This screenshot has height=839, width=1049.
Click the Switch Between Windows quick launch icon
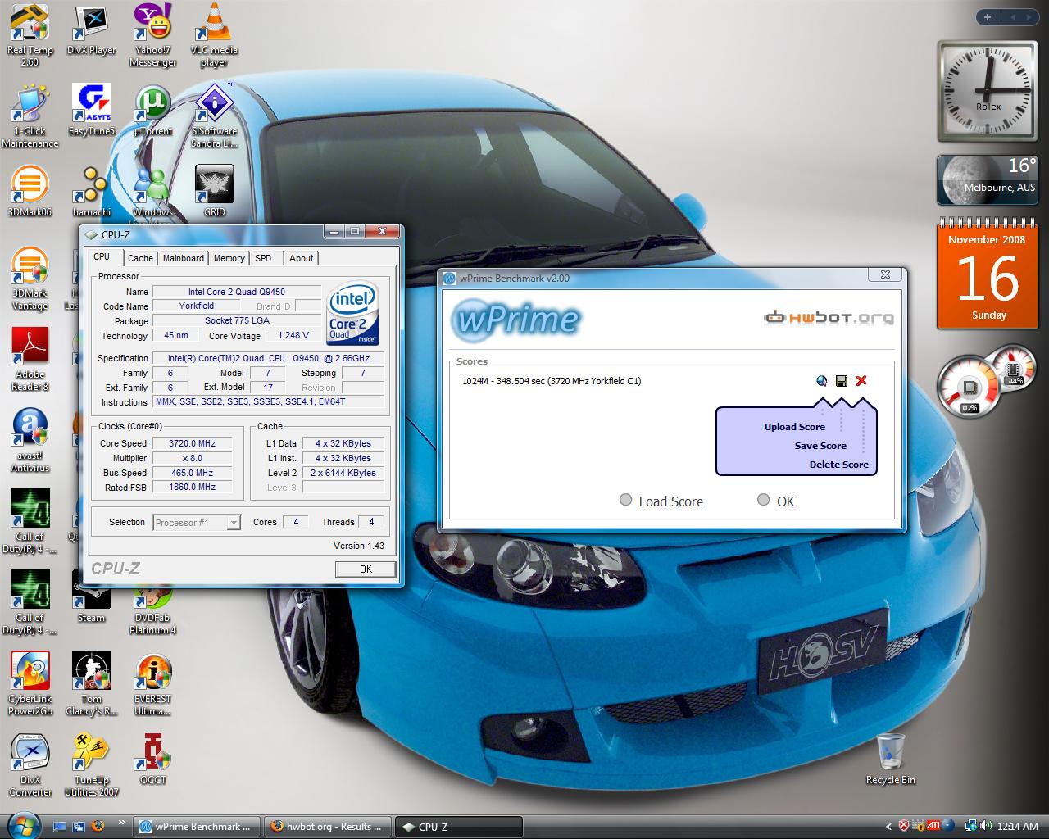click(x=79, y=827)
